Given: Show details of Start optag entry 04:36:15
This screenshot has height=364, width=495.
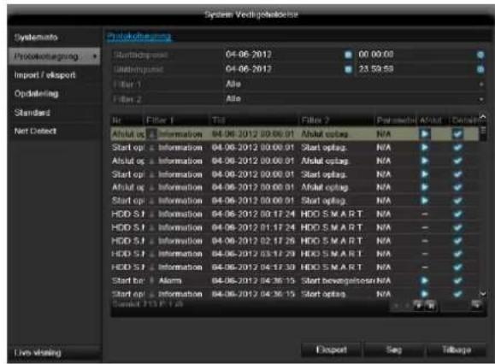Looking at the screenshot, I should 457,294.
